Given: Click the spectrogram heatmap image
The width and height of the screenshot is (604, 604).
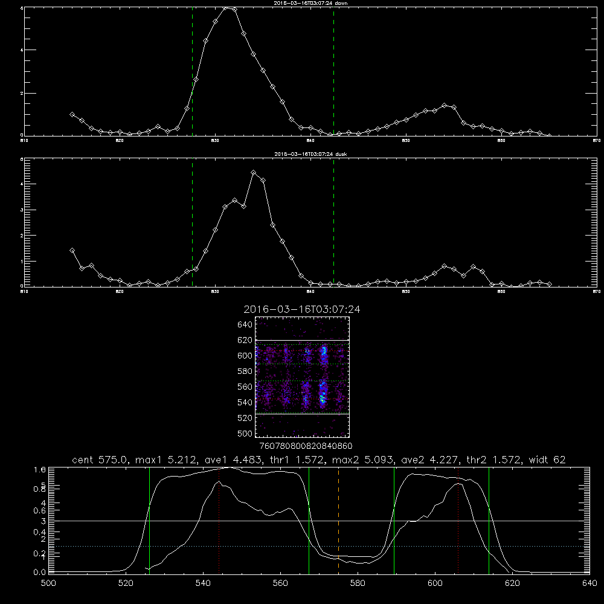Looking at the screenshot, I should [x=302, y=377].
